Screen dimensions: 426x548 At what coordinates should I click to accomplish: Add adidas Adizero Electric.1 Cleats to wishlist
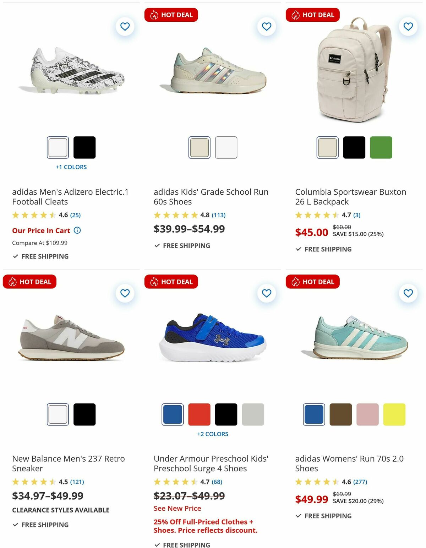coord(125,26)
